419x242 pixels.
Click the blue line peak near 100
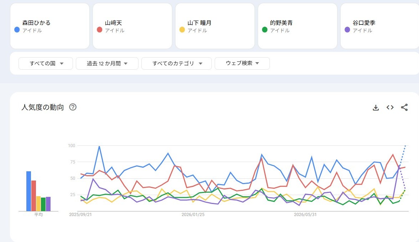coord(99,146)
